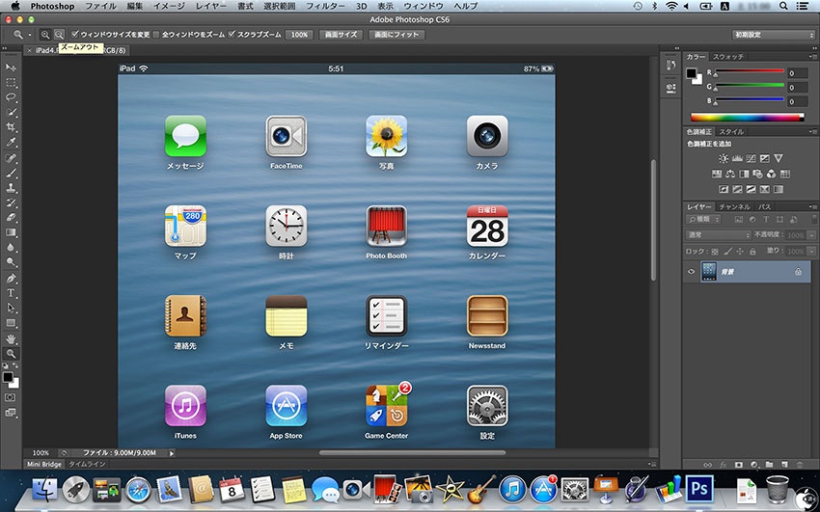Select the Gradient tool
The width and height of the screenshot is (820, 512).
pos(11,232)
